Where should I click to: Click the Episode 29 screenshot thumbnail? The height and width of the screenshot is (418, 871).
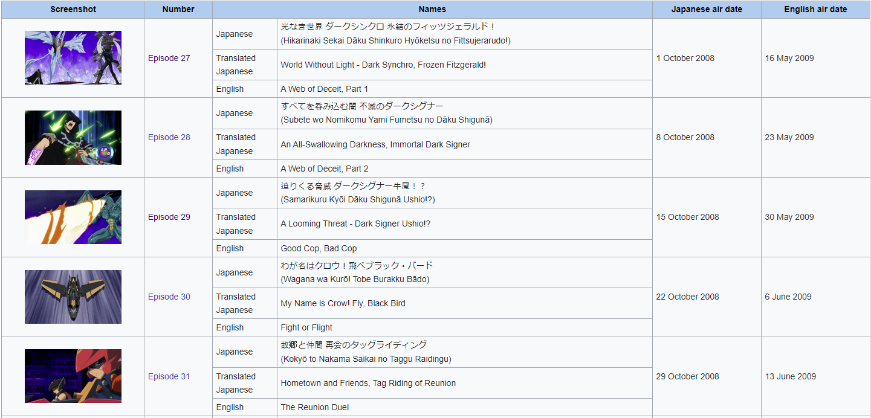[x=73, y=217]
